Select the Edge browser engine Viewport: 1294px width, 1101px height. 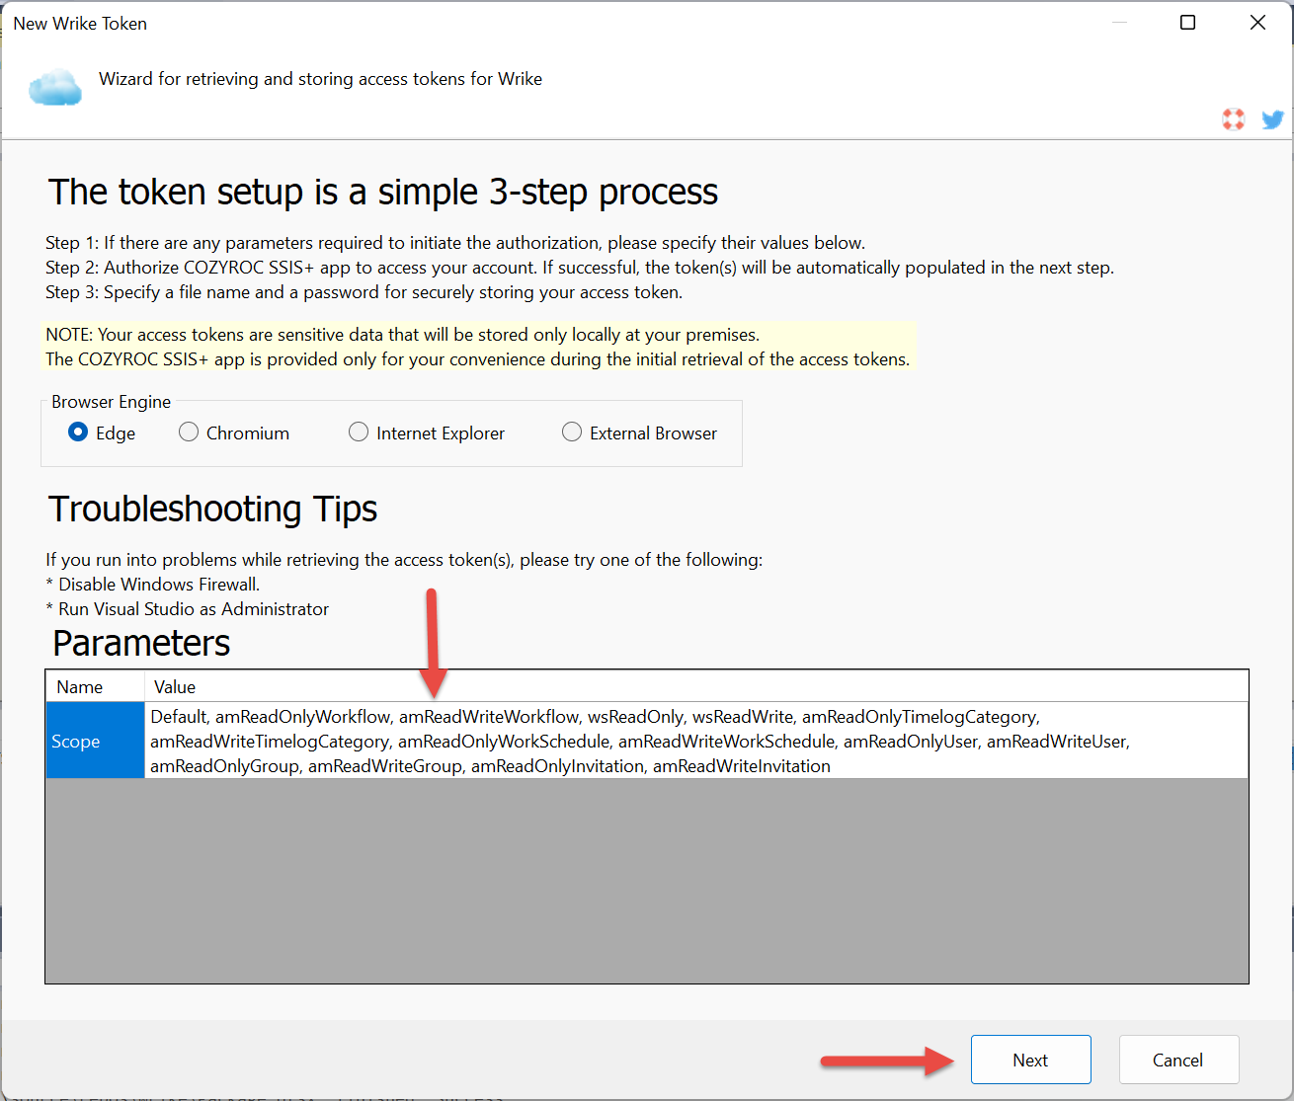78,433
